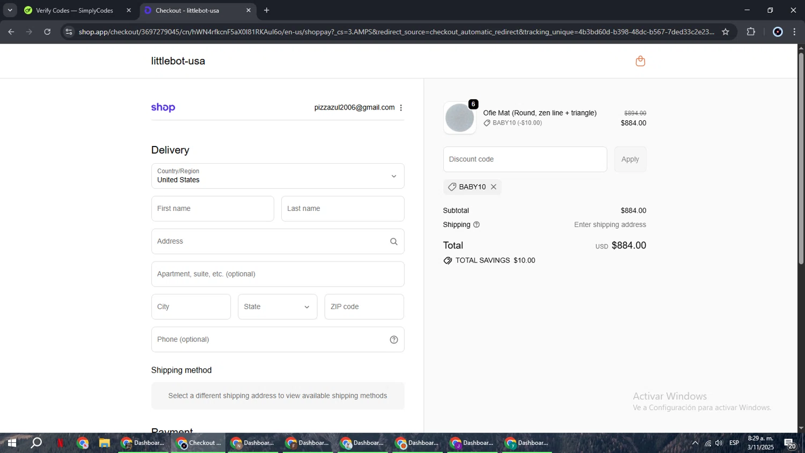Click the Enter shipping address text
This screenshot has height=453, width=805.
tap(610, 225)
